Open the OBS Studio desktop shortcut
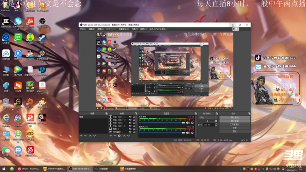 (x=42, y=23)
